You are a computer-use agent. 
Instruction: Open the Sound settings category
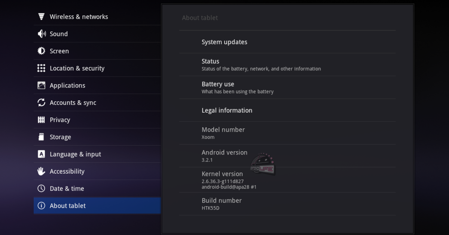tap(59, 34)
